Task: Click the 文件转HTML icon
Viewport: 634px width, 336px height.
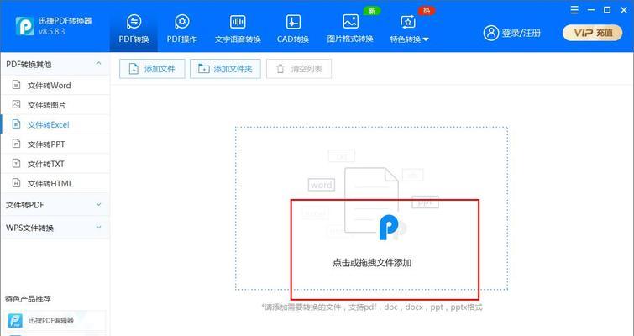Action: (16, 183)
